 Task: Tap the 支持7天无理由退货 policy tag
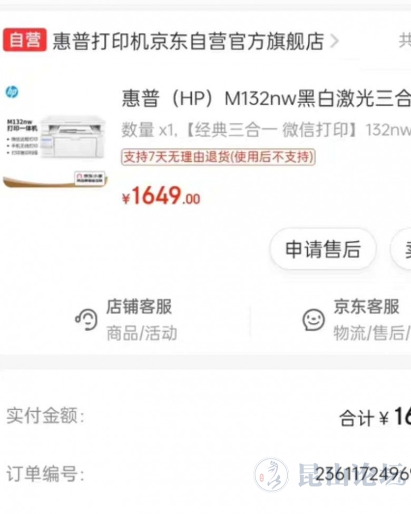(218, 157)
